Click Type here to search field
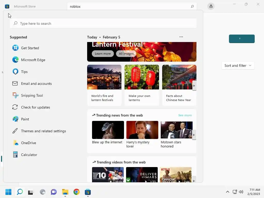The image size is (264, 198). [x=103, y=23]
